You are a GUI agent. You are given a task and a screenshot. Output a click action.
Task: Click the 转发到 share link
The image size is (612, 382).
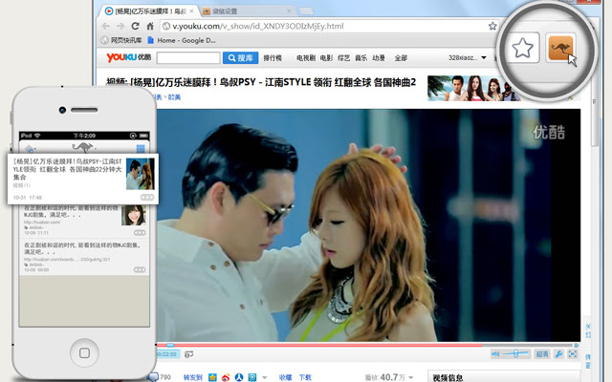coord(193,377)
